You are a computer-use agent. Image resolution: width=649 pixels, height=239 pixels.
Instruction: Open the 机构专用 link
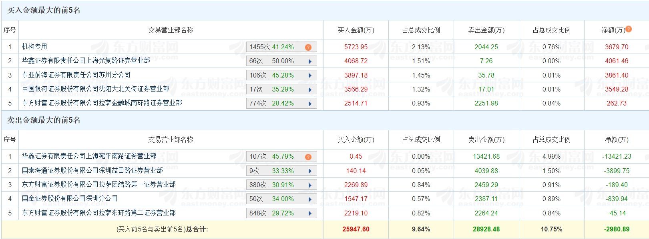click(x=34, y=47)
